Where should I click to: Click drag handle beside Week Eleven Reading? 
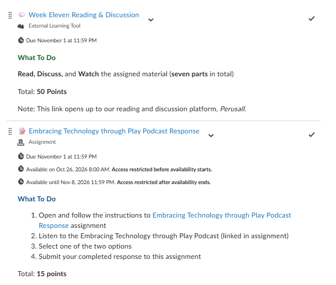(x=10, y=15)
